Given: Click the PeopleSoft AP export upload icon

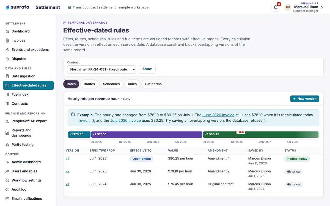Looking at the screenshot, I should (7, 121).
